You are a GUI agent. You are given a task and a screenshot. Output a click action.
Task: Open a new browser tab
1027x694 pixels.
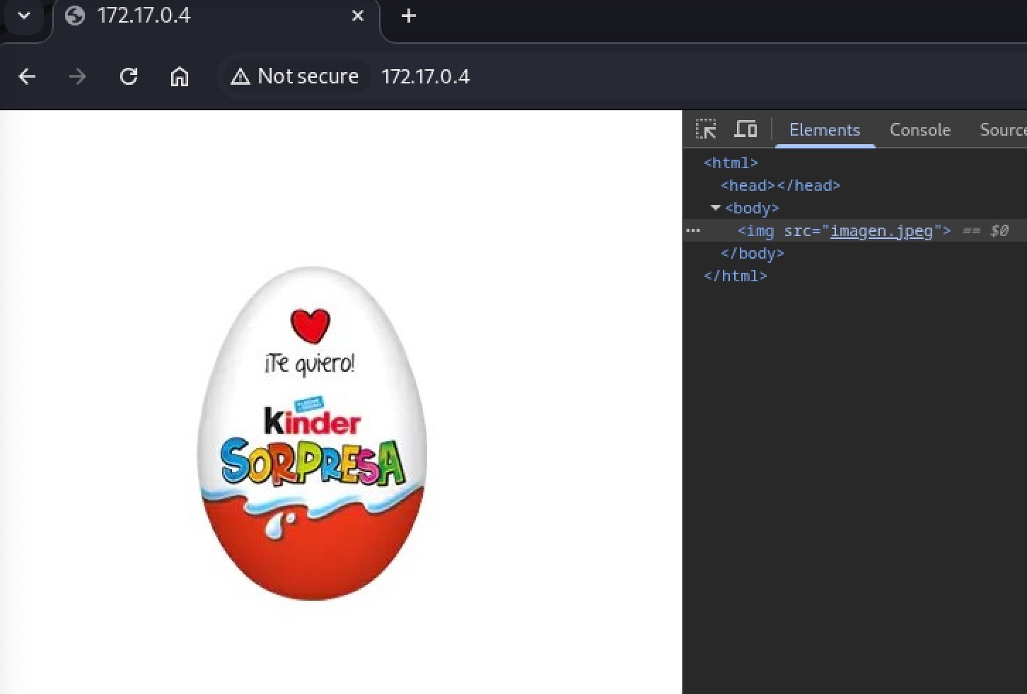pyautogui.click(x=408, y=16)
